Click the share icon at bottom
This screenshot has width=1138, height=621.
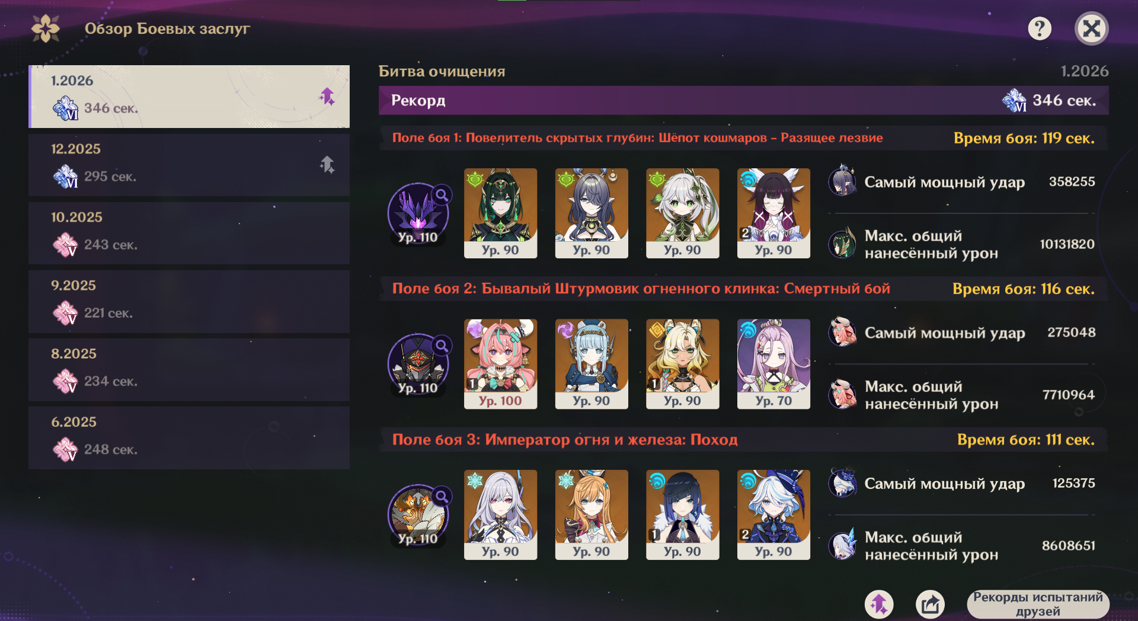pyautogui.click(x=931, y=604)
